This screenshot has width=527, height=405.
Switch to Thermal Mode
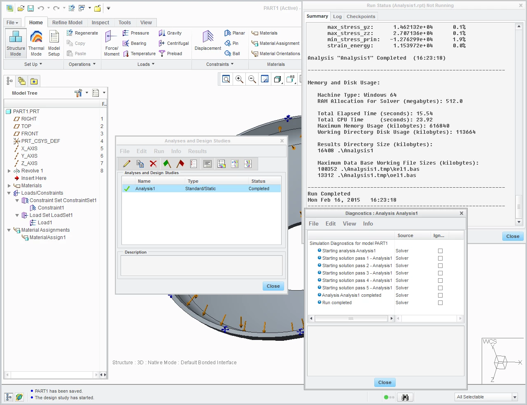[36, 43]
